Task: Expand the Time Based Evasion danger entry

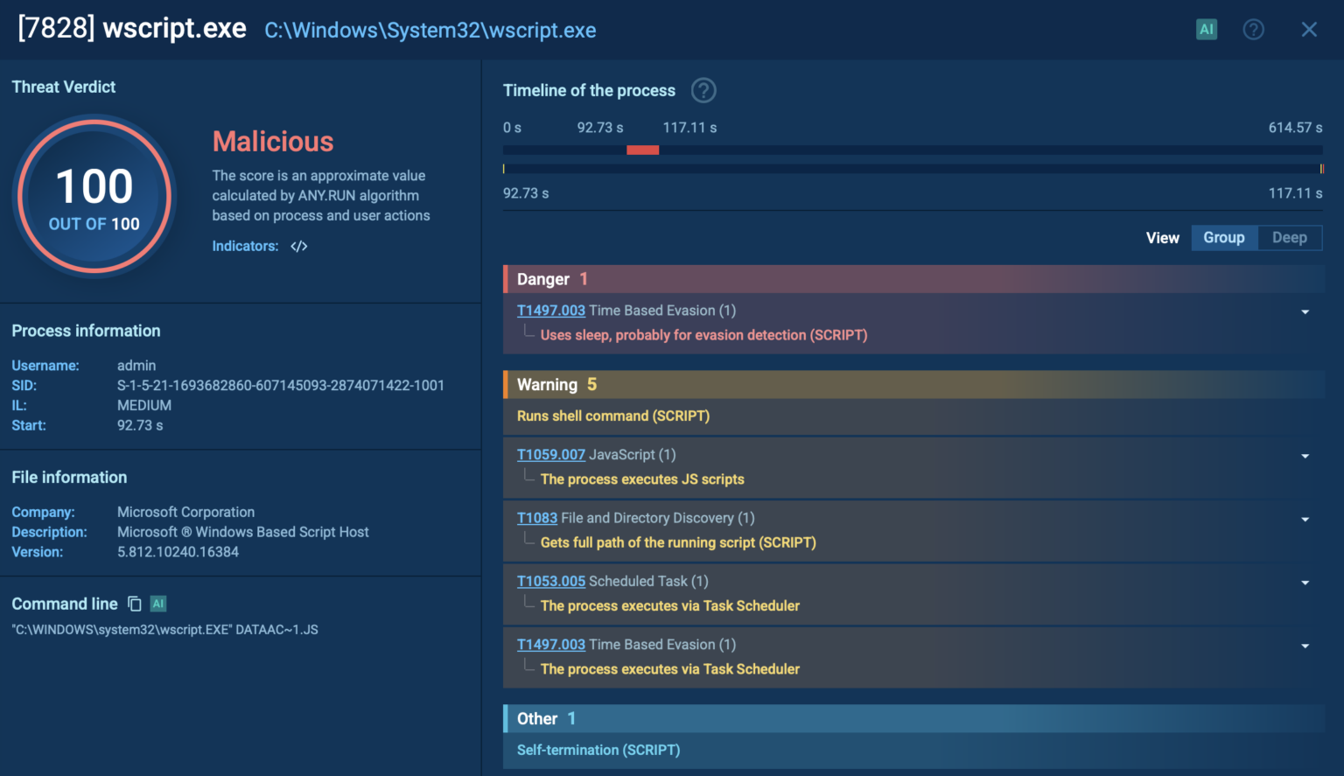Action: tap(1304, 311)
